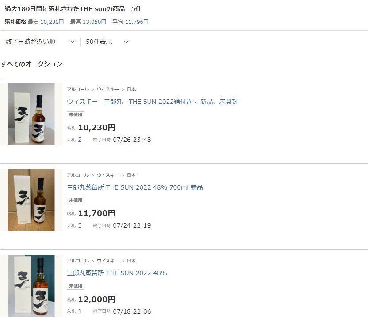Click the 入札 5 bid count on the second listing
The width and height of the screenshot is (368, 330).
pos(74,225)
